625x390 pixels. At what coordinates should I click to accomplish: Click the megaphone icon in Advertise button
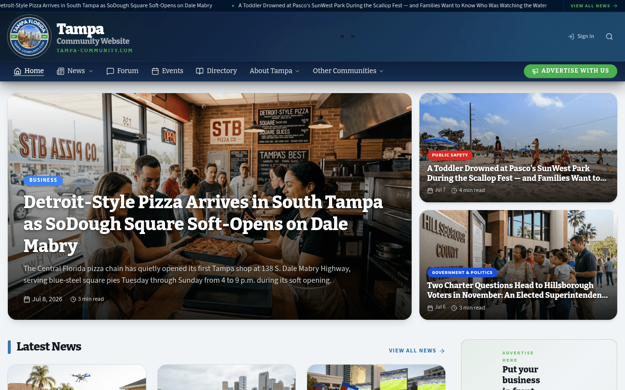535,71
